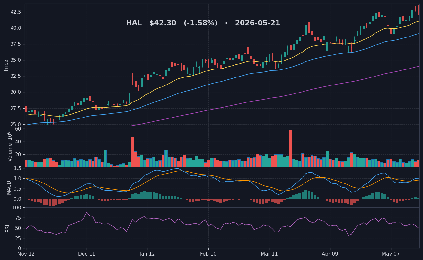Click the 40.0 price axis tick
The width and height of the screenshot is (423, 260).
(16, 28)
